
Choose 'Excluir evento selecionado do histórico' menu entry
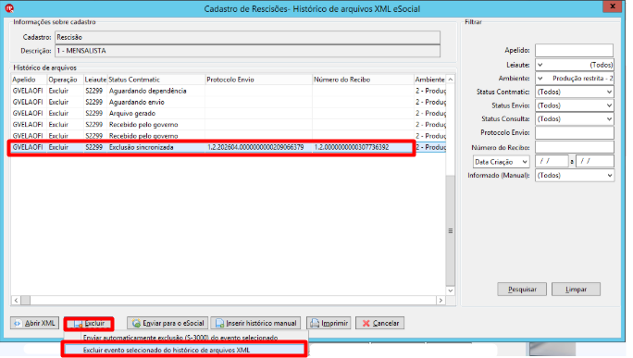(185, 350)
